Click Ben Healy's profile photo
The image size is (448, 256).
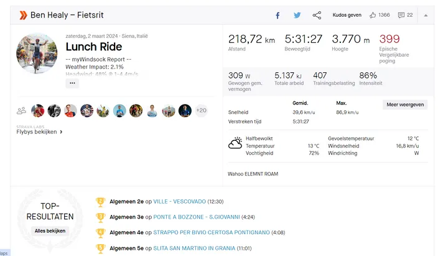click(x=37, y=54)
